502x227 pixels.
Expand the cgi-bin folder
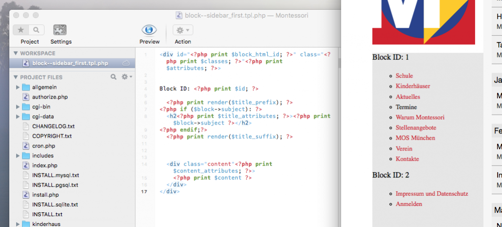point(18,107)
